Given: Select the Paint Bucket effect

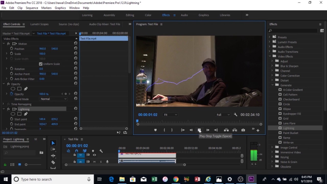Looking at the screenshot, I should (x=290, y=133).
